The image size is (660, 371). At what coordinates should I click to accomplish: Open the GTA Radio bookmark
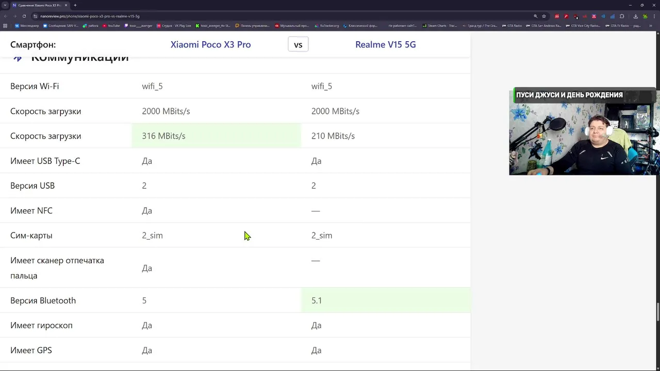(x=511, y=25)
